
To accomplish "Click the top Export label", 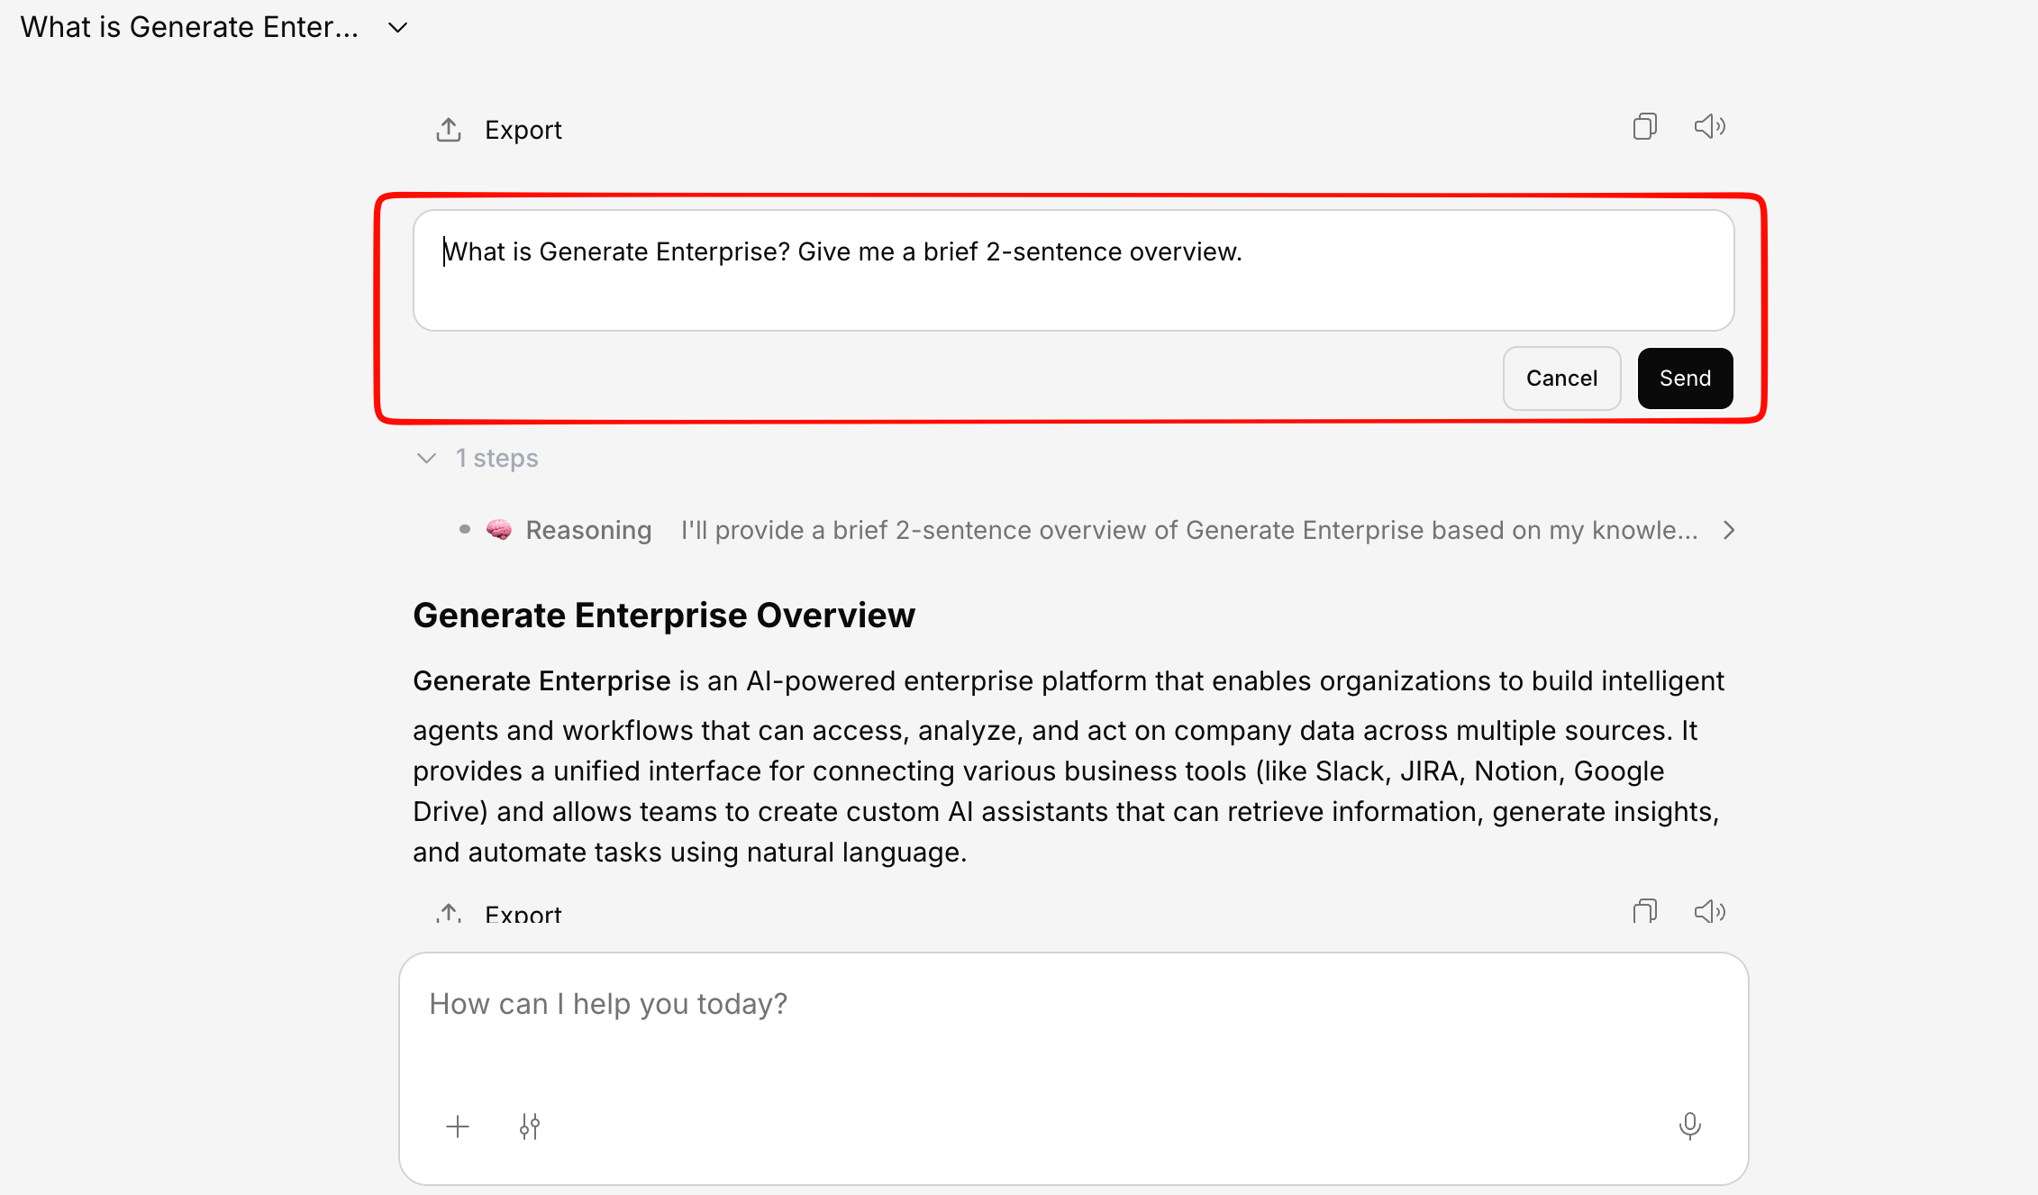I will coord(523,130).
